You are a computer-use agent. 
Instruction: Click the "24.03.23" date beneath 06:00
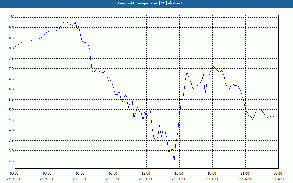(x=79, y=179)
